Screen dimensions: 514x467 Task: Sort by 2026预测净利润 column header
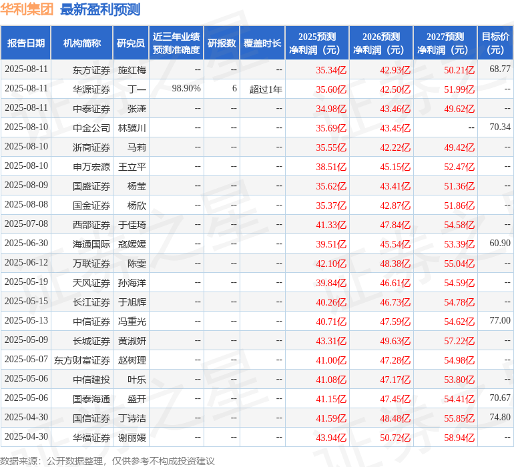click(381, 43)
